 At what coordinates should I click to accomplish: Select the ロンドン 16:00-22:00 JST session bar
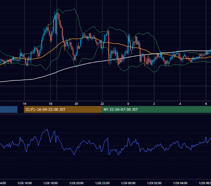63,109
